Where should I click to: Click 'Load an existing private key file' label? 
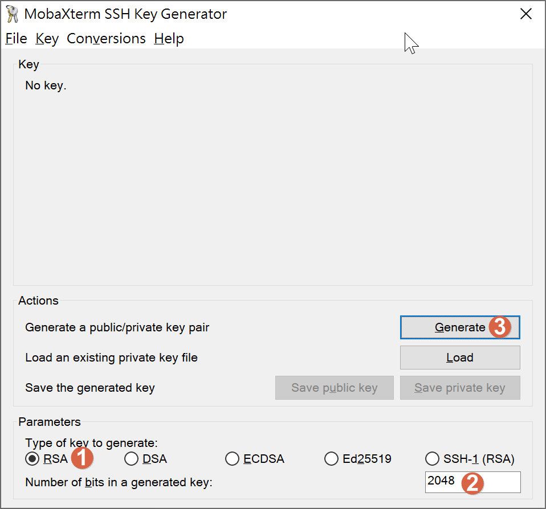[x=112, y=358]
